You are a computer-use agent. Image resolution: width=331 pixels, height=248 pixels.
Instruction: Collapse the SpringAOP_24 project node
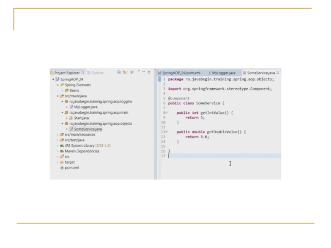pyautogui.click(x=53, y=79)
